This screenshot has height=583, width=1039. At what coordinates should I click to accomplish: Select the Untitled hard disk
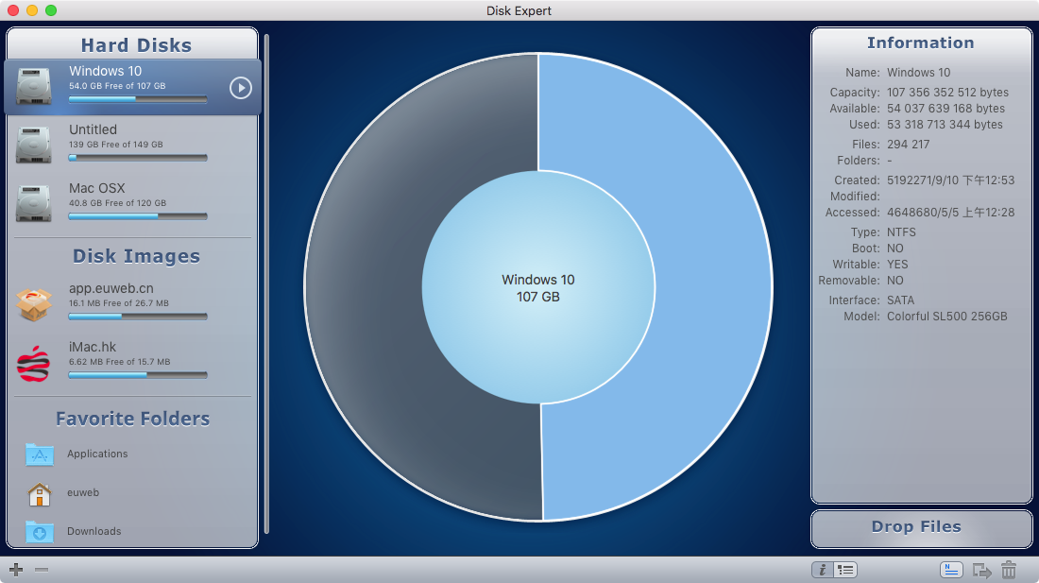pos(132,145)
